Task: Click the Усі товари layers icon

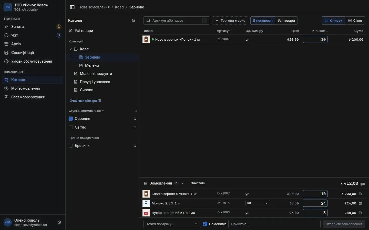Action: pos(71,31)
